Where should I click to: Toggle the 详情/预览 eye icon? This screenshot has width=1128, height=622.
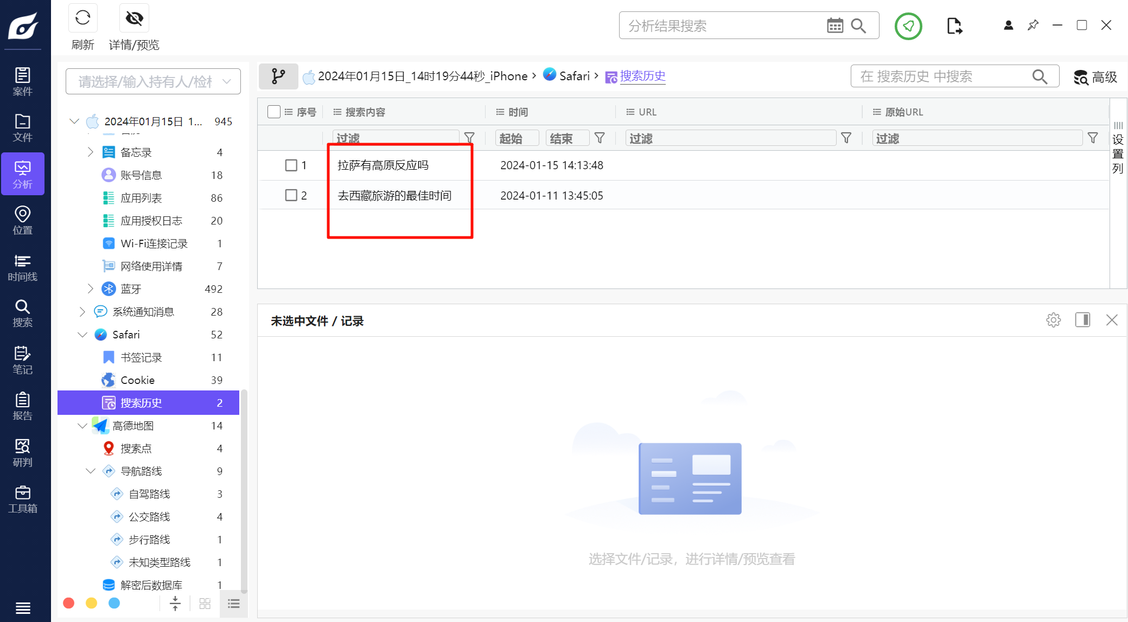click(x=134, y=18)
